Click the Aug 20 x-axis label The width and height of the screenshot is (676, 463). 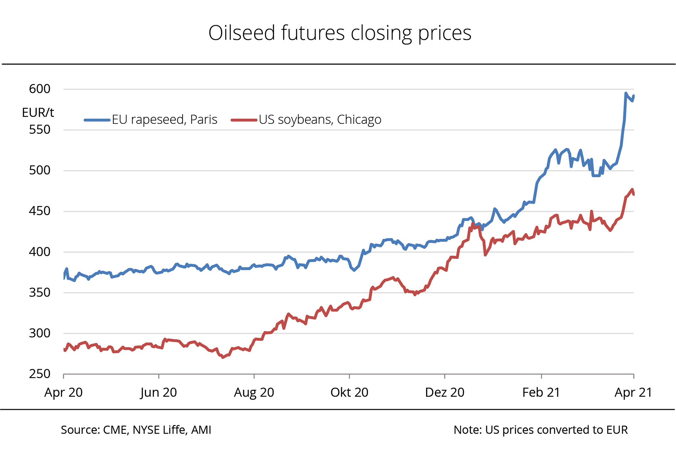(x=254, y=392)
